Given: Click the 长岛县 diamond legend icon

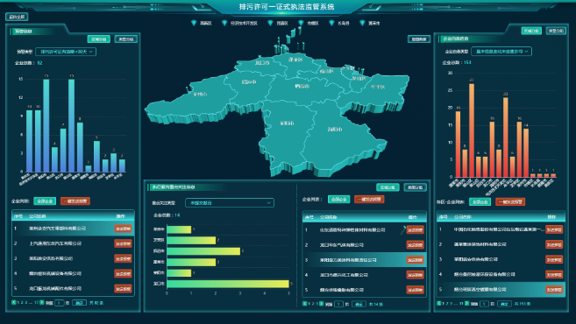Looking at the screenshot, I should pyautogui.click(x=331, y=23).
